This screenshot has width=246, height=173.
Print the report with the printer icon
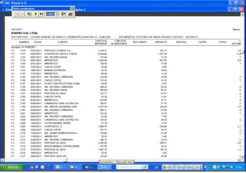(x=70, y=14)
